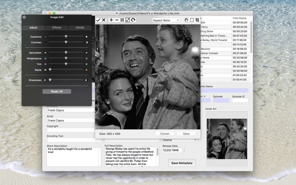
Task: Select the hand pan tool
Action: 186,20
